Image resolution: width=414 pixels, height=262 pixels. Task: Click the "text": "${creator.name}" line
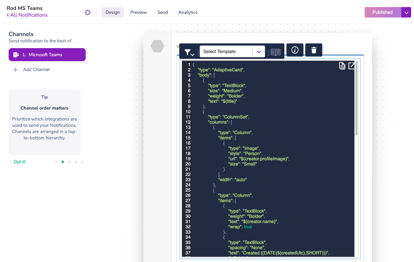(x=253, y=221)
